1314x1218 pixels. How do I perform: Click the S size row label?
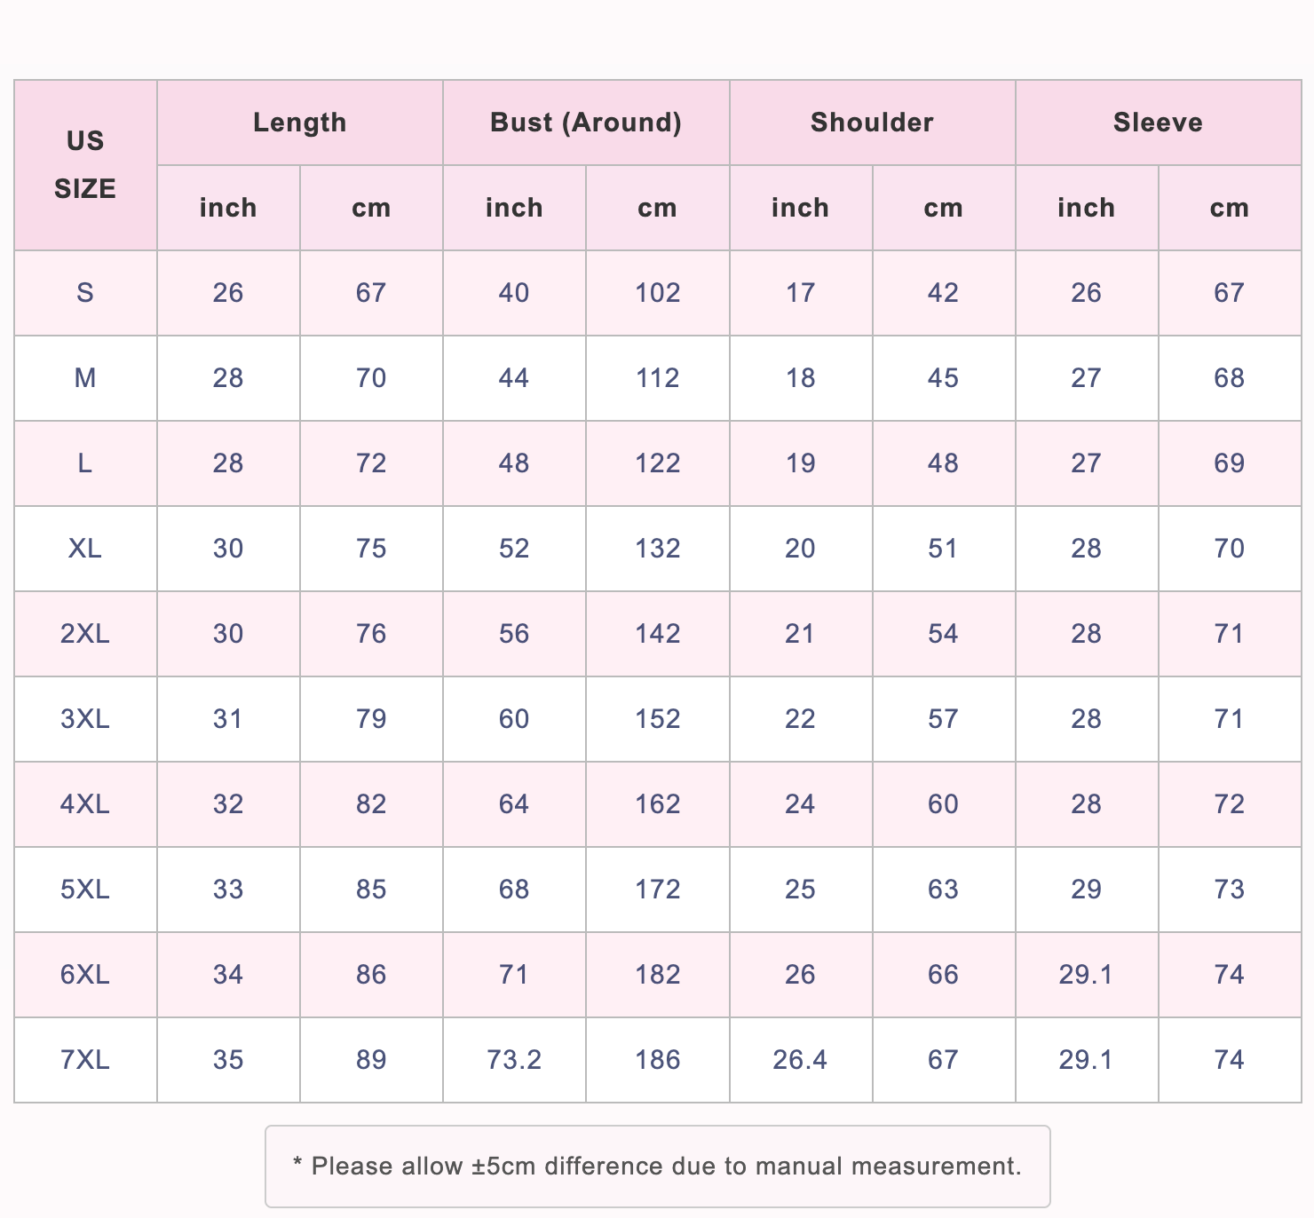click(85, 293)
